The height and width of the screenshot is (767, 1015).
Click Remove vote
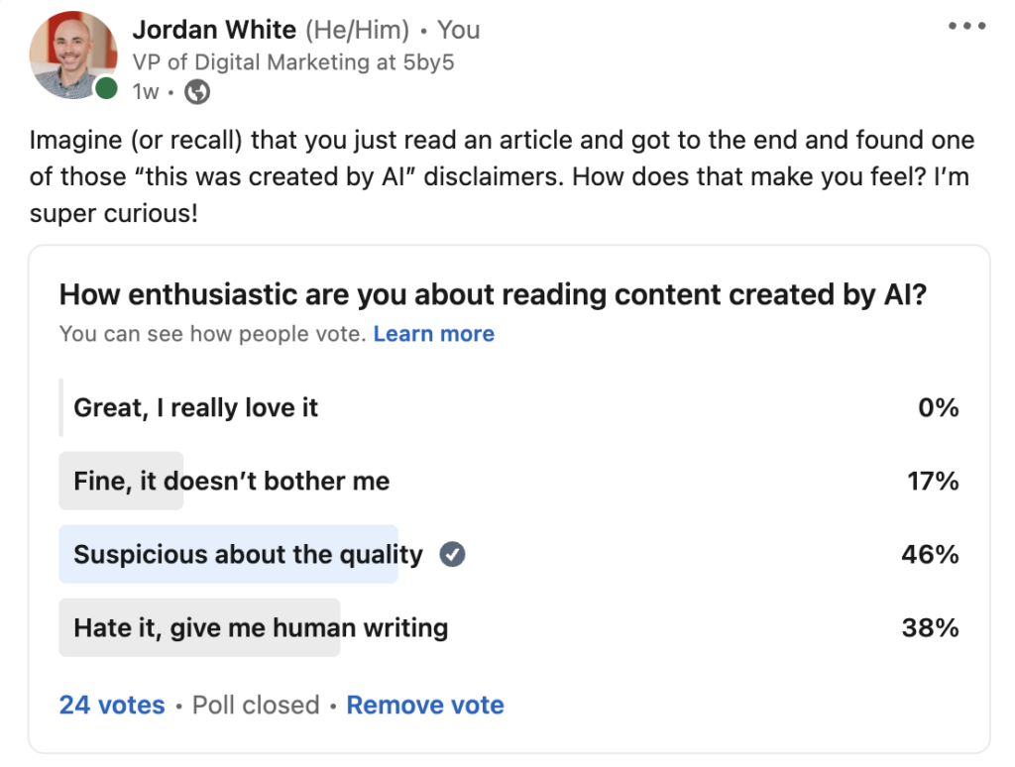click(x=424, y=705)
